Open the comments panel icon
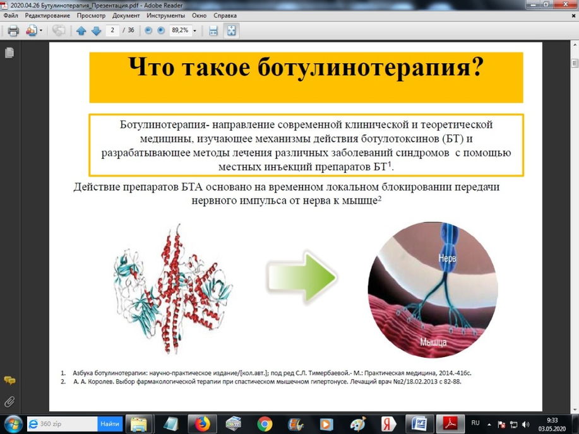Viewport: 579px width, 434px height. tap(9, 380)
